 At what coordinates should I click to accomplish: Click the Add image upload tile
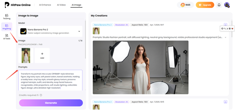(x=42, y=56)
